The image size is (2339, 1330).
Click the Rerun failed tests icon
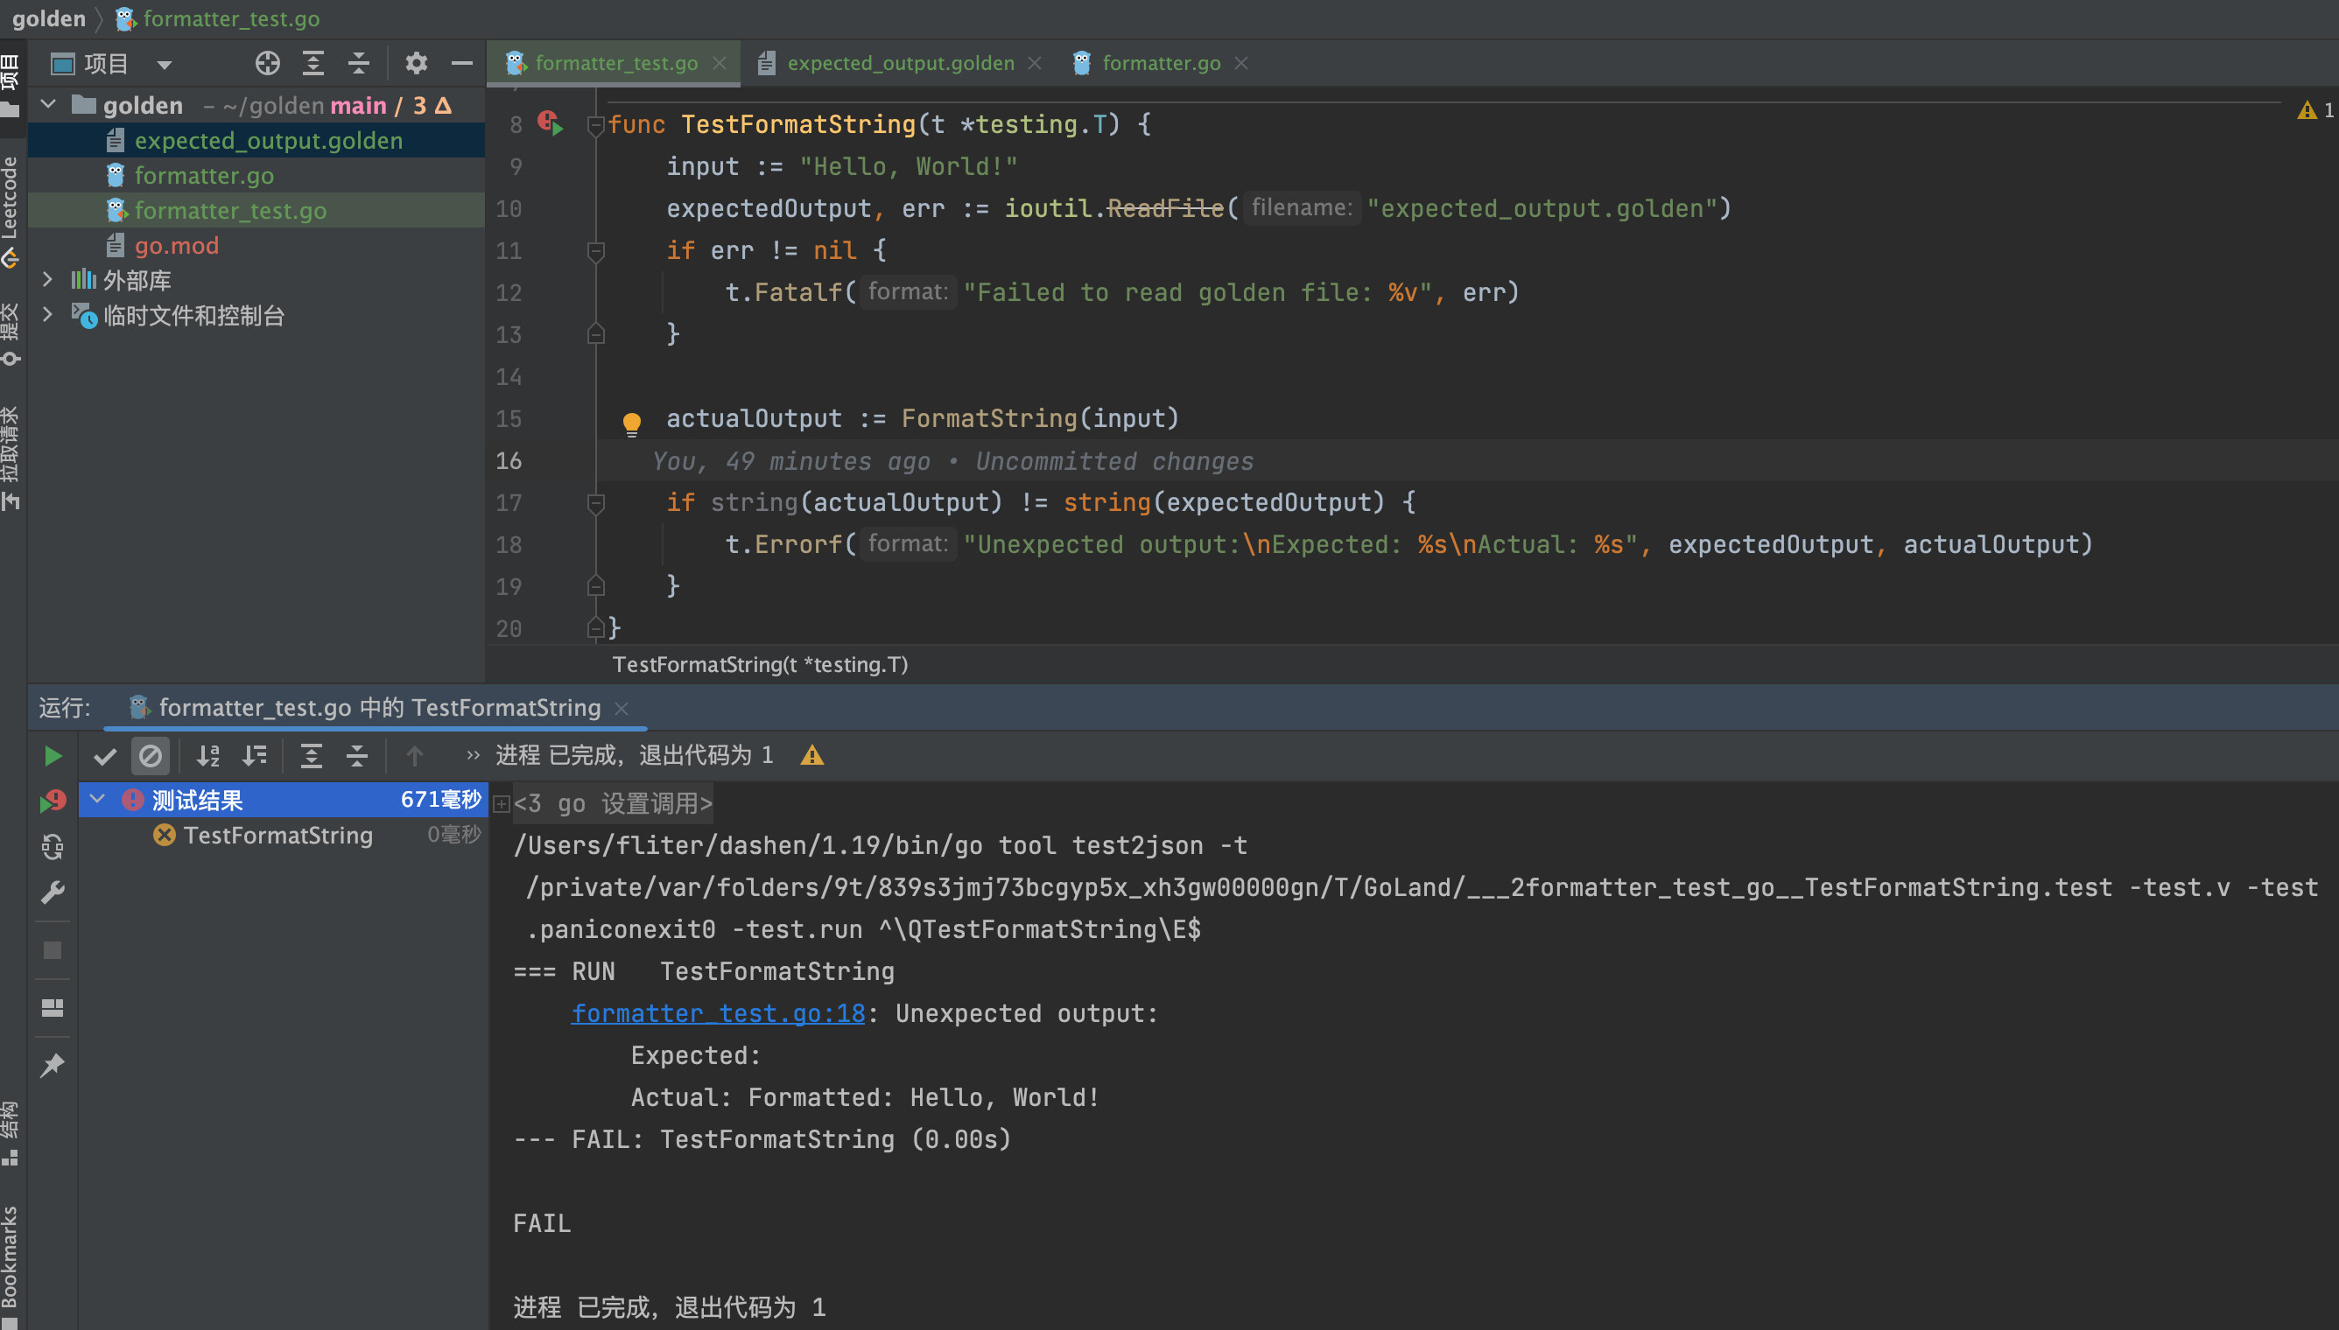[53, 802]
